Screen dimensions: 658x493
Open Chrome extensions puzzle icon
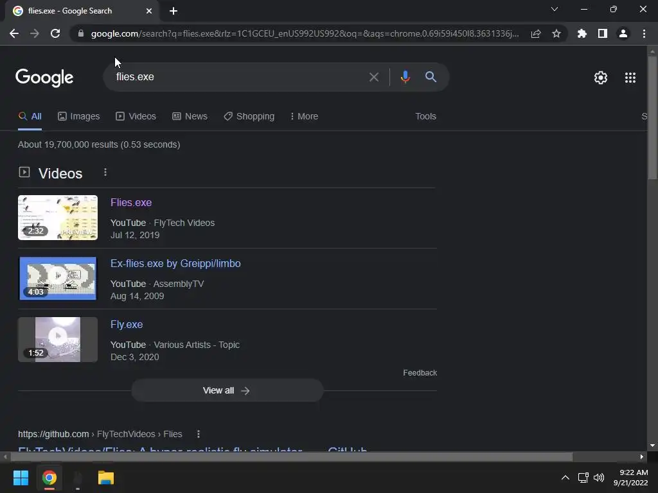click(x=582, y=33)
